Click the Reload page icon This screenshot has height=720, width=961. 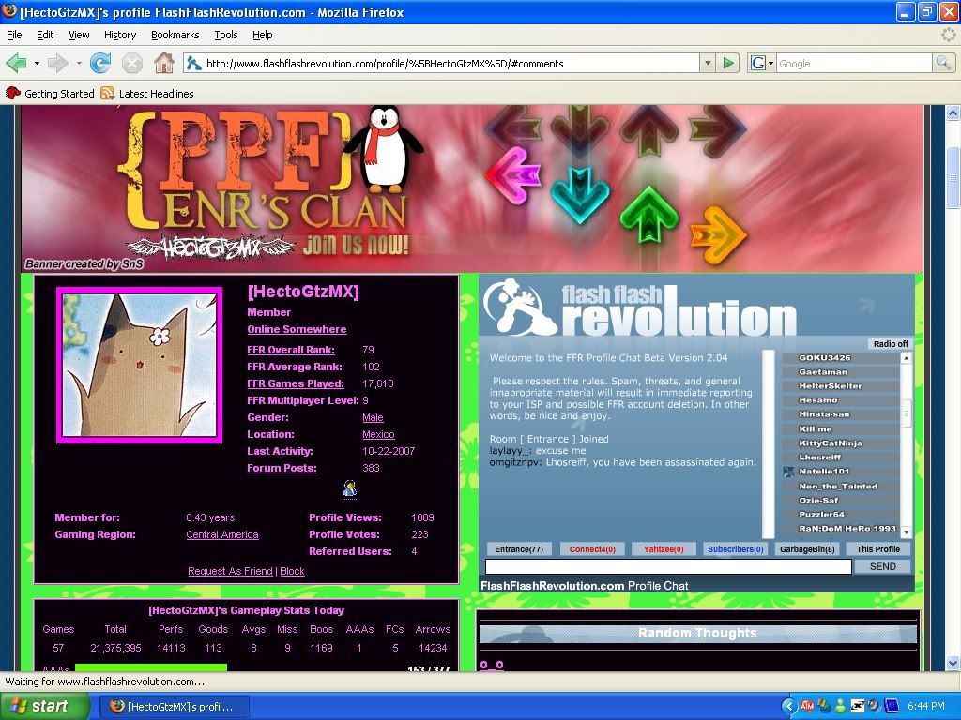(x=100, y=64)
